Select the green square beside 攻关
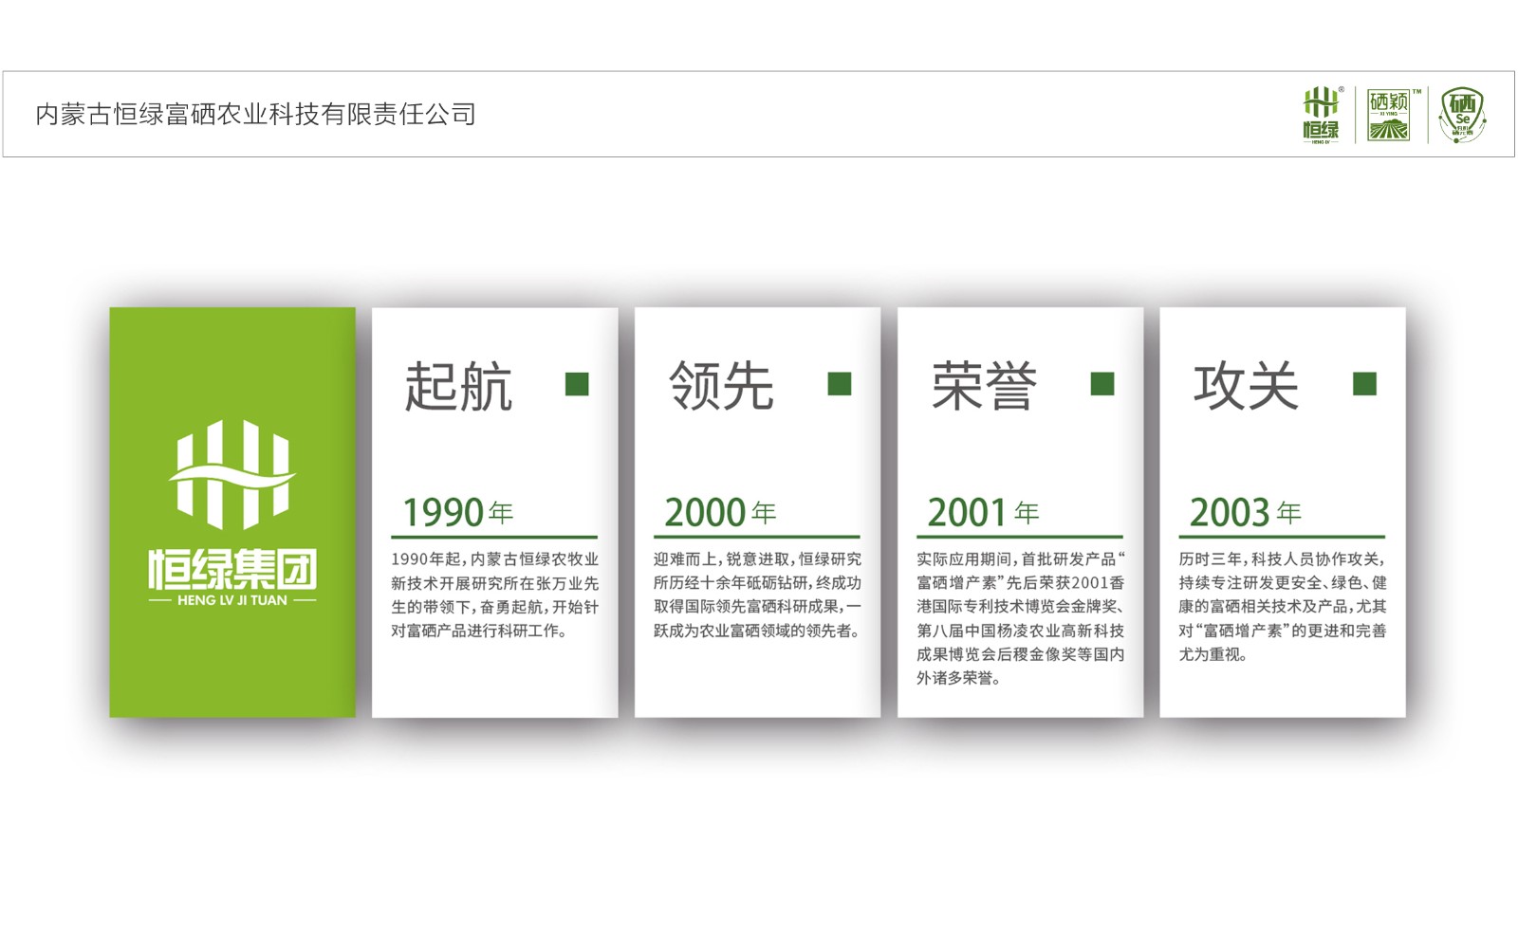 click(1364, 384)
